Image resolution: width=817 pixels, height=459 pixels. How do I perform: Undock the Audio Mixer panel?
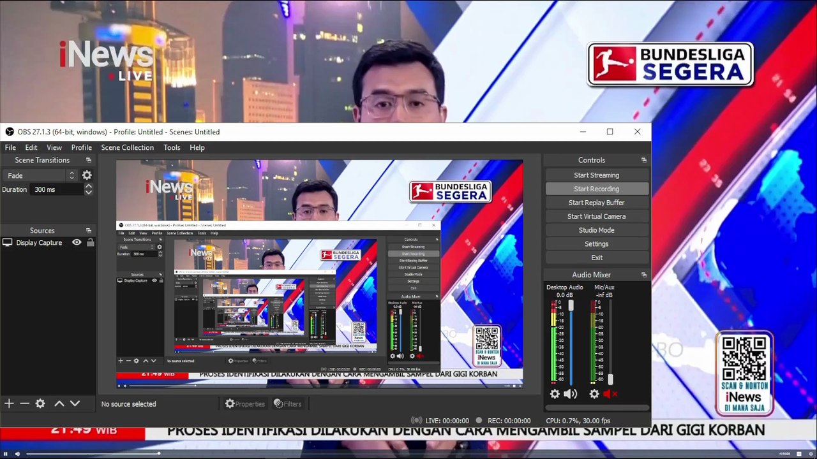pos(643,275)
